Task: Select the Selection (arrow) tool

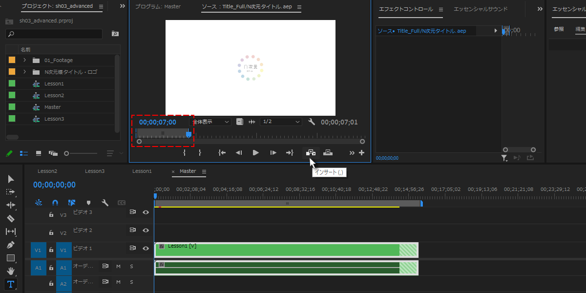Action: 11,179
